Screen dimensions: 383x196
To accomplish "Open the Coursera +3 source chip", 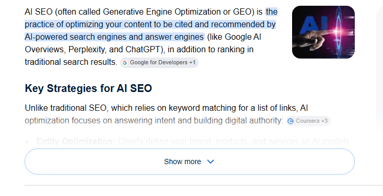I will (308, 121).
